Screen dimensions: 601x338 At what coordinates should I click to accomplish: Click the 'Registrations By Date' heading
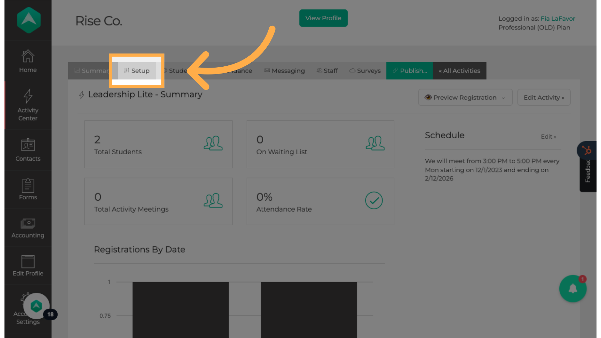[x=140, y=249]
